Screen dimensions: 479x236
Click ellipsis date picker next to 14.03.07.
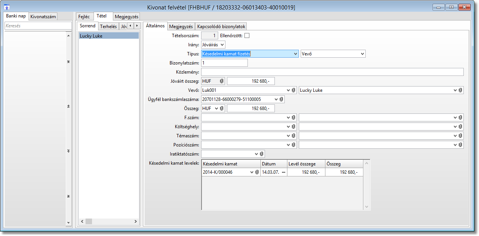283,172
